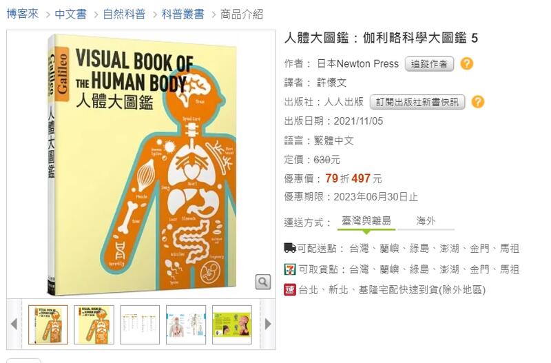Select the 臺灣與離島 shipping tab

(x=366, y=221)
